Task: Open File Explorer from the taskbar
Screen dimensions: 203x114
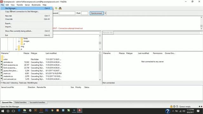Action: [x=25, y=111]
